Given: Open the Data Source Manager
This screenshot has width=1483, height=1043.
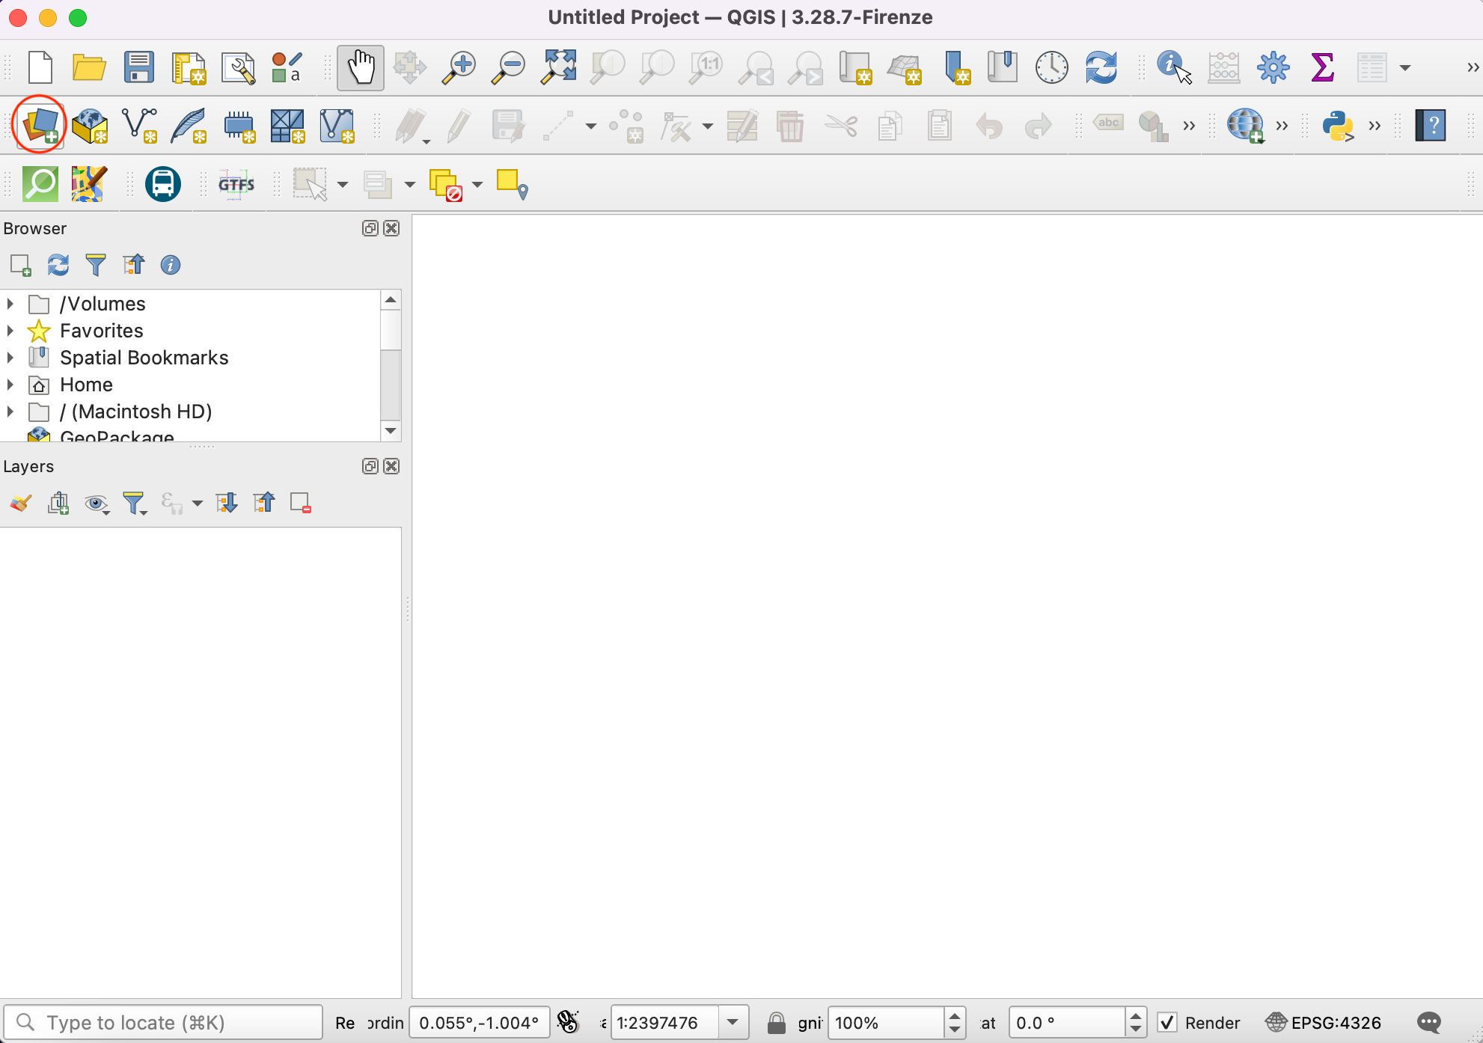Looking at the screenshot, I should coord(40,125).
